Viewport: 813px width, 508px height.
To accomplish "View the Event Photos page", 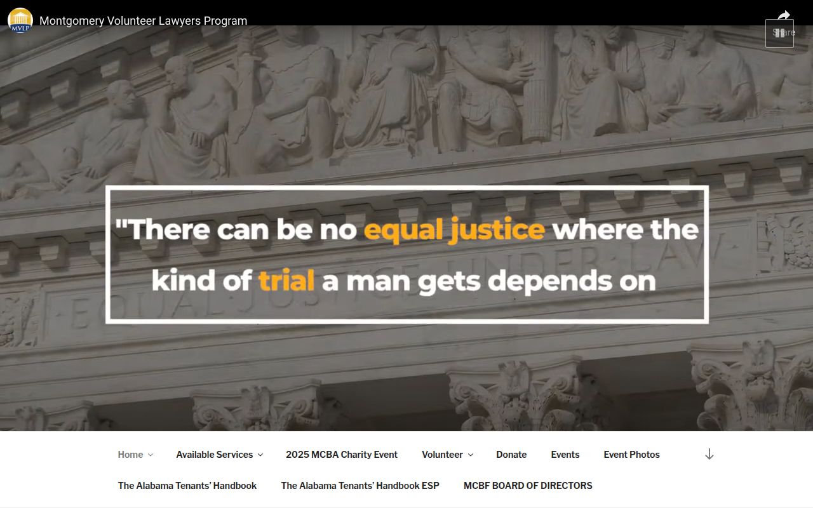I will point(631,455).
